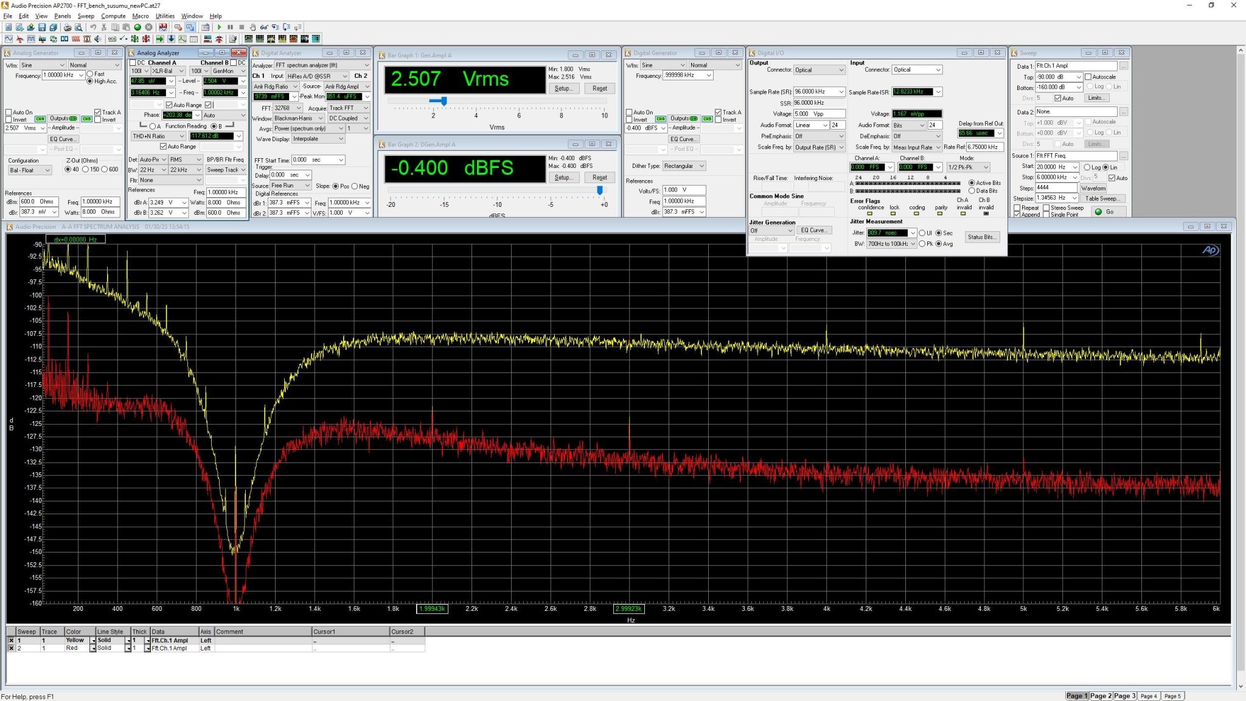Click the Open test folder icon
This screenshot has width=1246, height=701.
coord(31,27)
